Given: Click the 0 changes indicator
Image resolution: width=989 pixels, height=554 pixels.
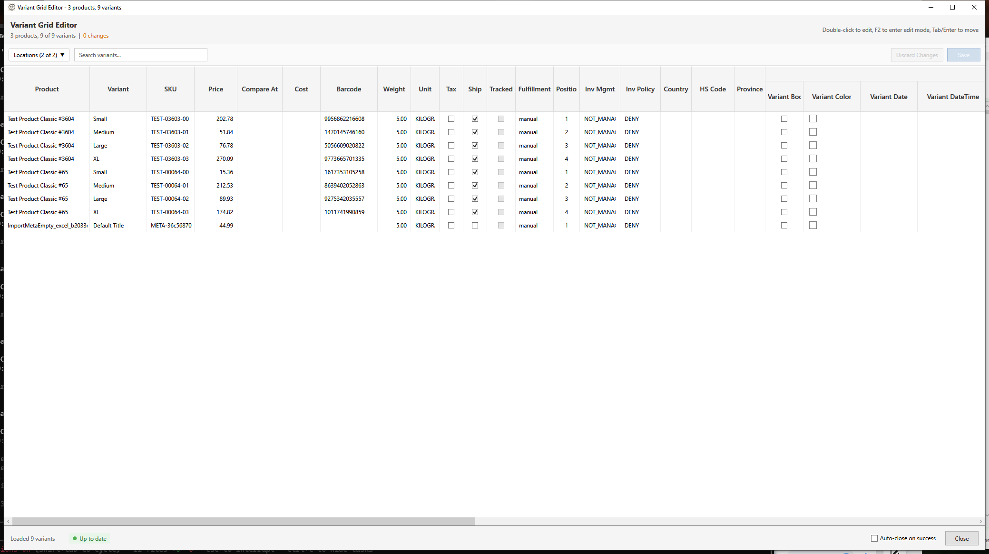Looking at the screenshot, I should (x=96, y=35).
